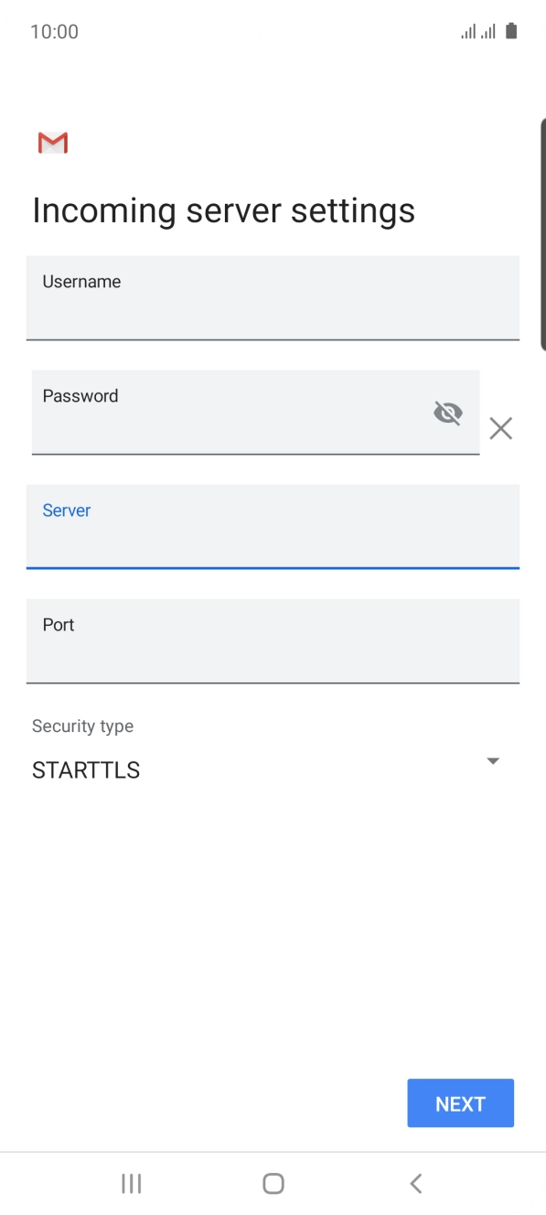Image resolution: width=546 pixels, height=1215 pixels.
Task: Tap the clock in status bar
Action: tap(55, 30)
